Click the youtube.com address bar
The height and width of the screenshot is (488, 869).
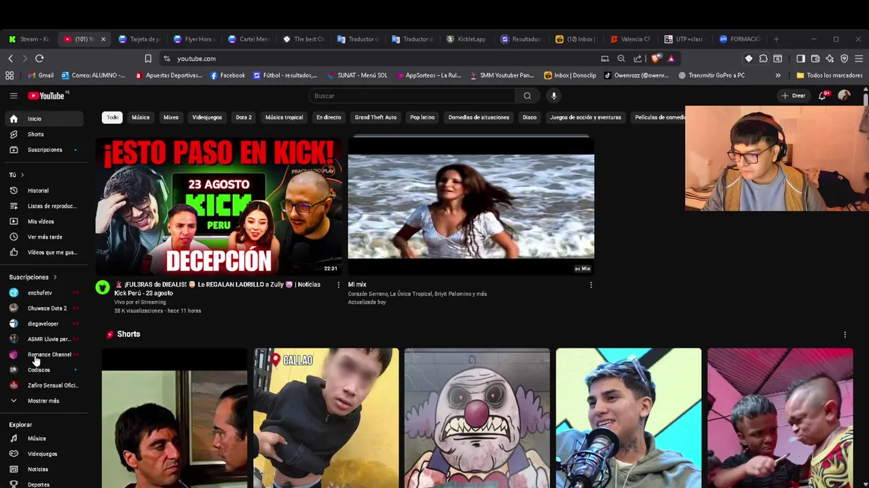(380, 58)
